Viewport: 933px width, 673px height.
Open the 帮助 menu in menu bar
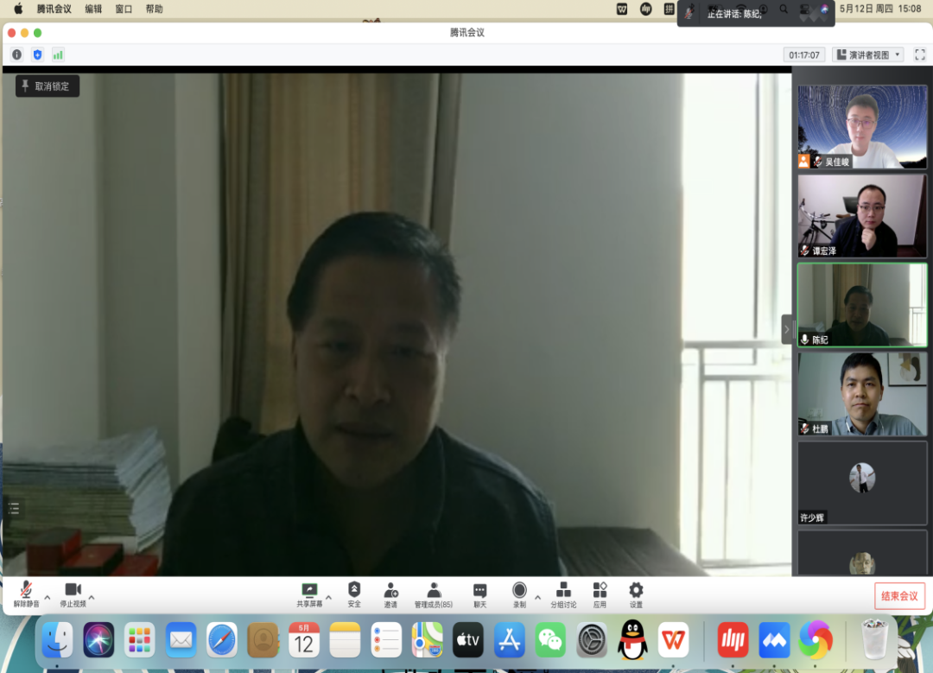point(154,9)
